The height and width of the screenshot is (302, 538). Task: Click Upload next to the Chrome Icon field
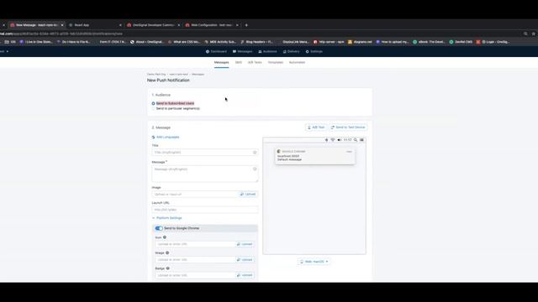[245, 244]
